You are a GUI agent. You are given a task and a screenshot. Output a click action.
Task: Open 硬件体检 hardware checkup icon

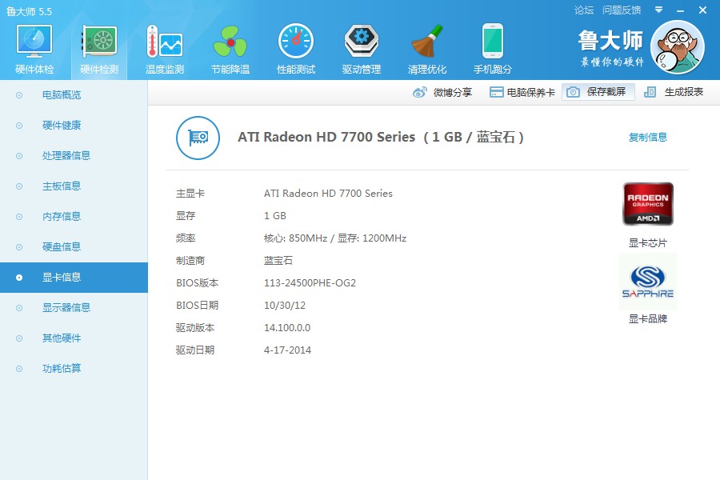pos(34,42)
